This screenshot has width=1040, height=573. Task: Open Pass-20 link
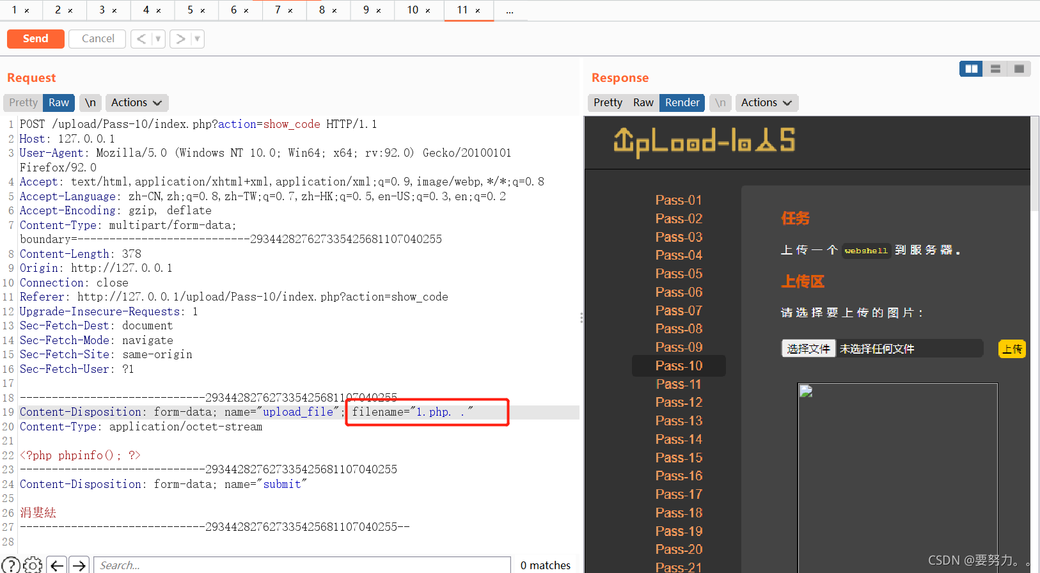pyautogui.click(x=679, y=549)
